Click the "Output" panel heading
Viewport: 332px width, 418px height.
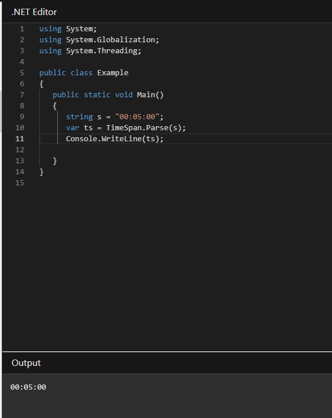(x=26, y=363)
